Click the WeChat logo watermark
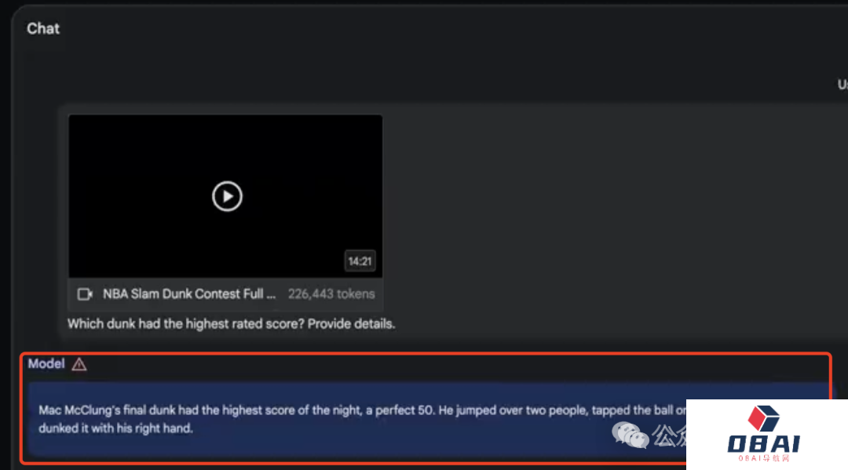 coord(630,435)
